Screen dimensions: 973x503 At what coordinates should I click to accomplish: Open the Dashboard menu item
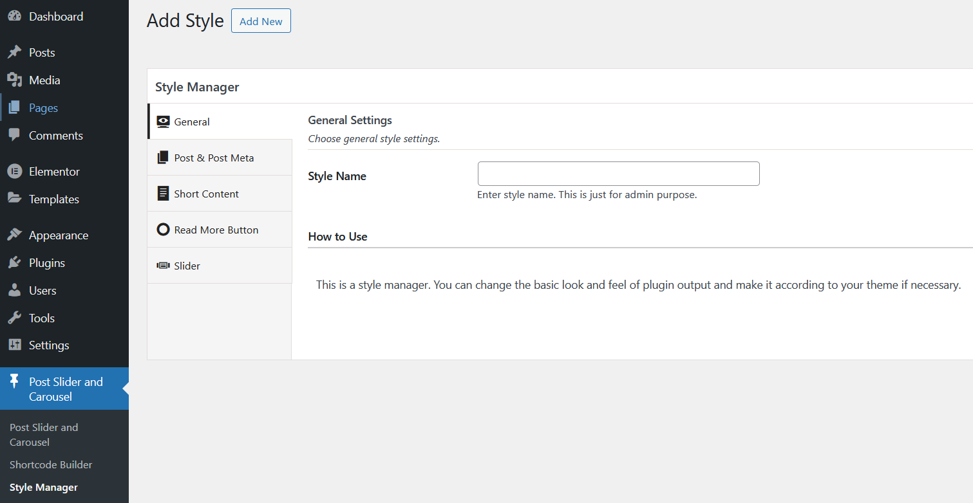64,17
